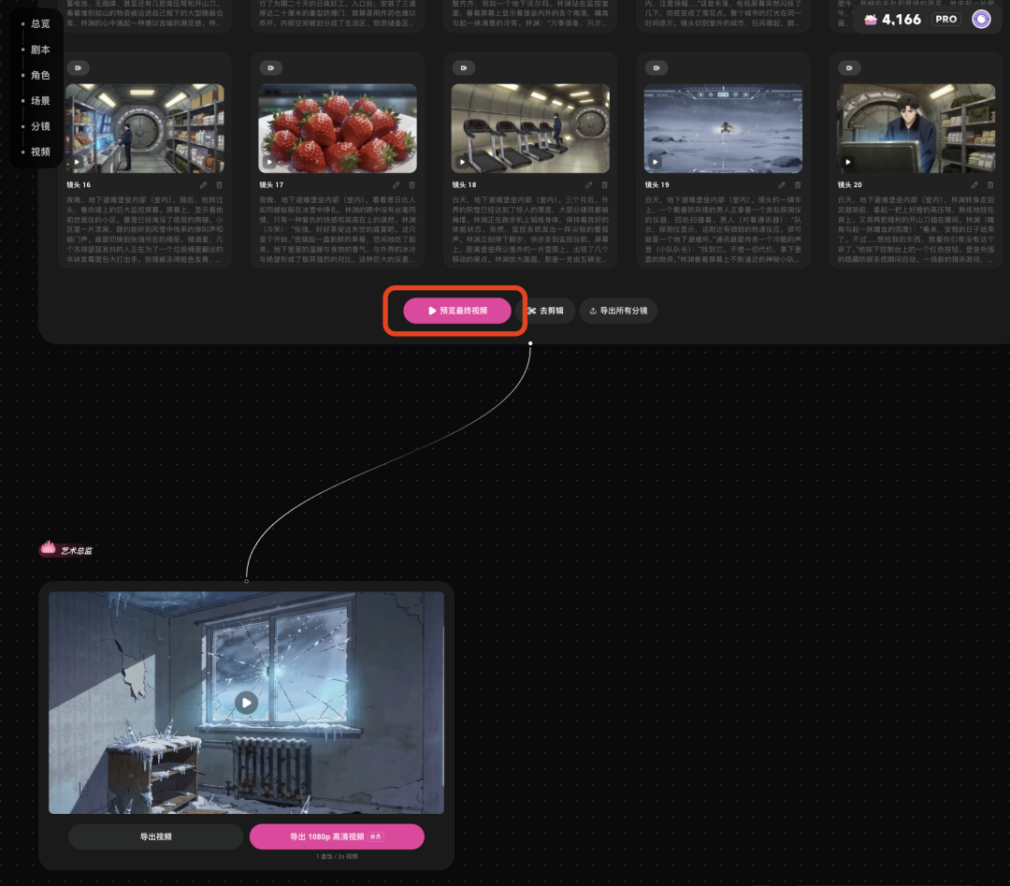
Task: Open the treadmill thumbnail of 镜头 18
Action: [530, 128]
